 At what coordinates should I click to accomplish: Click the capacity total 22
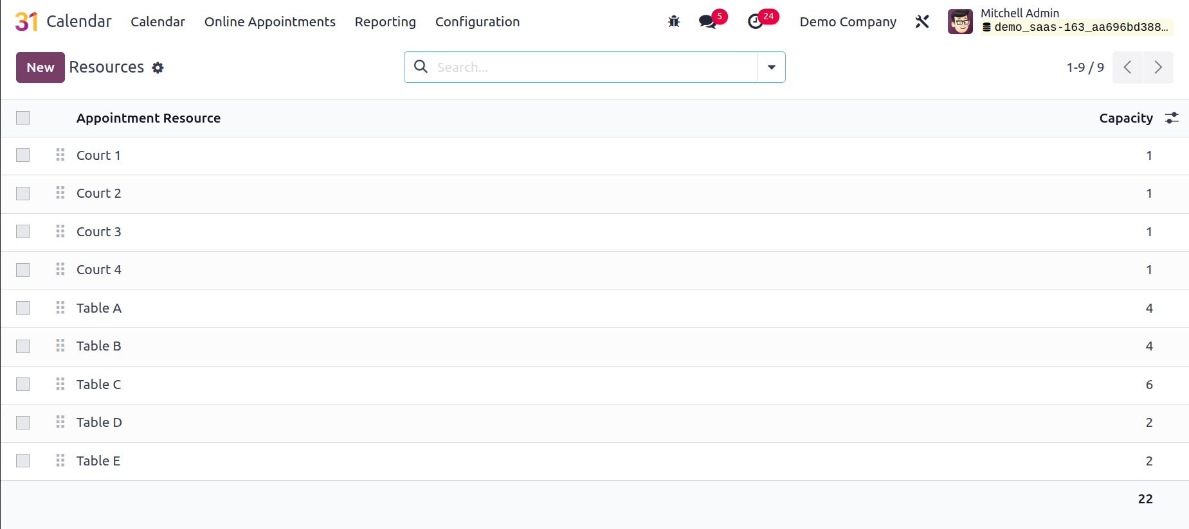click(x=1145, y=499)
